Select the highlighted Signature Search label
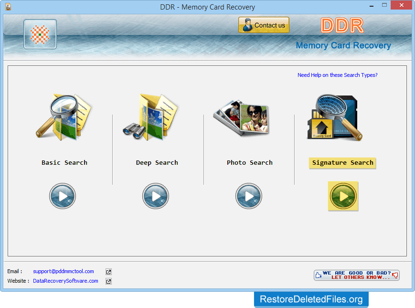This screenshot has height=308, width=415. 342,163
